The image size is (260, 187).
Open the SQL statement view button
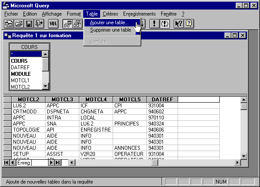(x=53, y=24)
